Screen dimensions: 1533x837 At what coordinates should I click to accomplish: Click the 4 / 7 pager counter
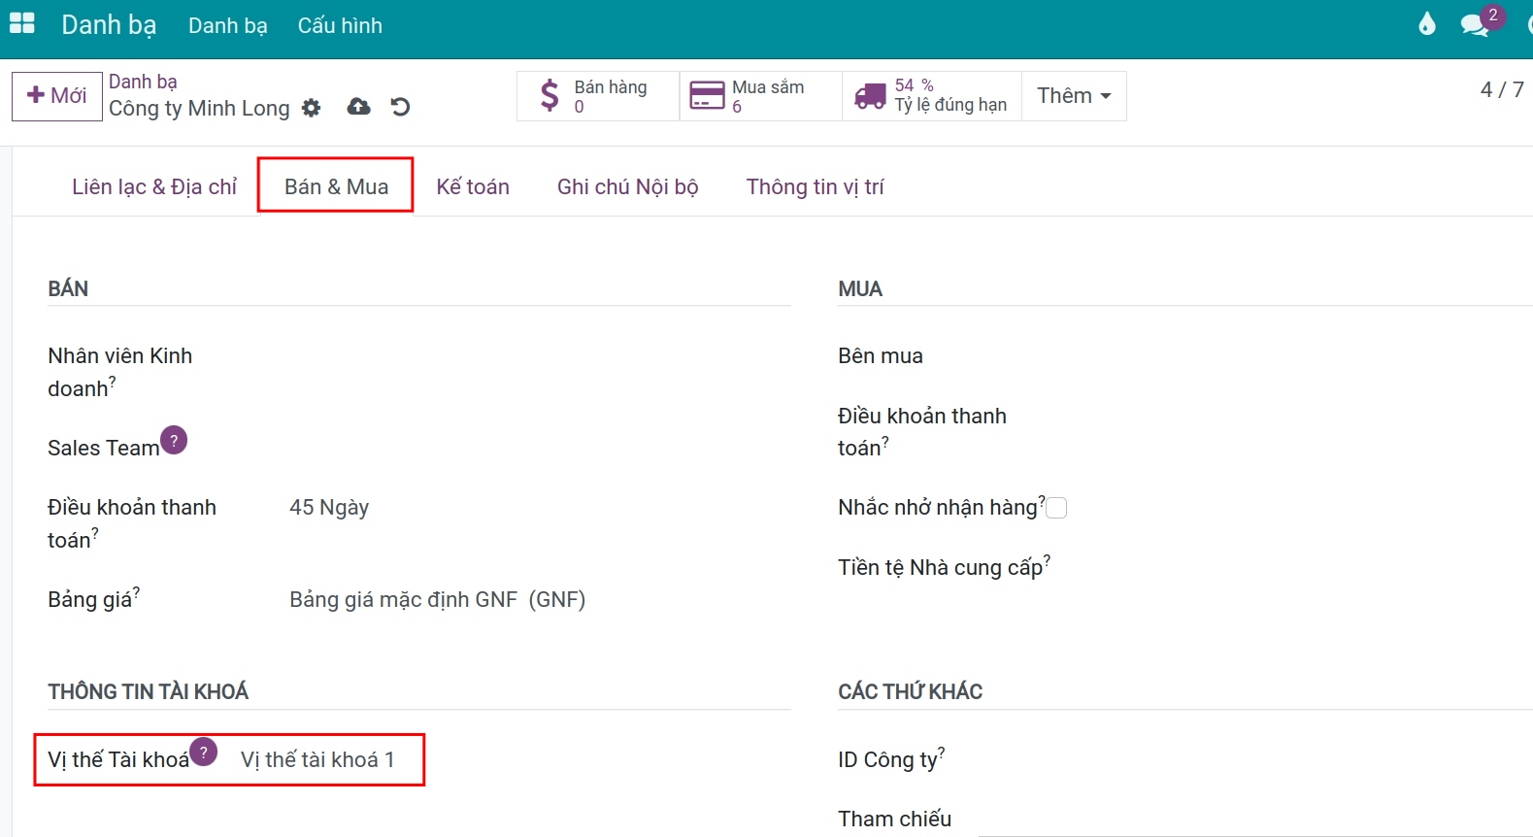pos(1501,89)
